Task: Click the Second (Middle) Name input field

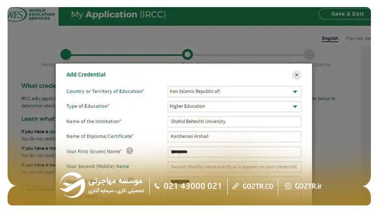Action: point(234,167)
